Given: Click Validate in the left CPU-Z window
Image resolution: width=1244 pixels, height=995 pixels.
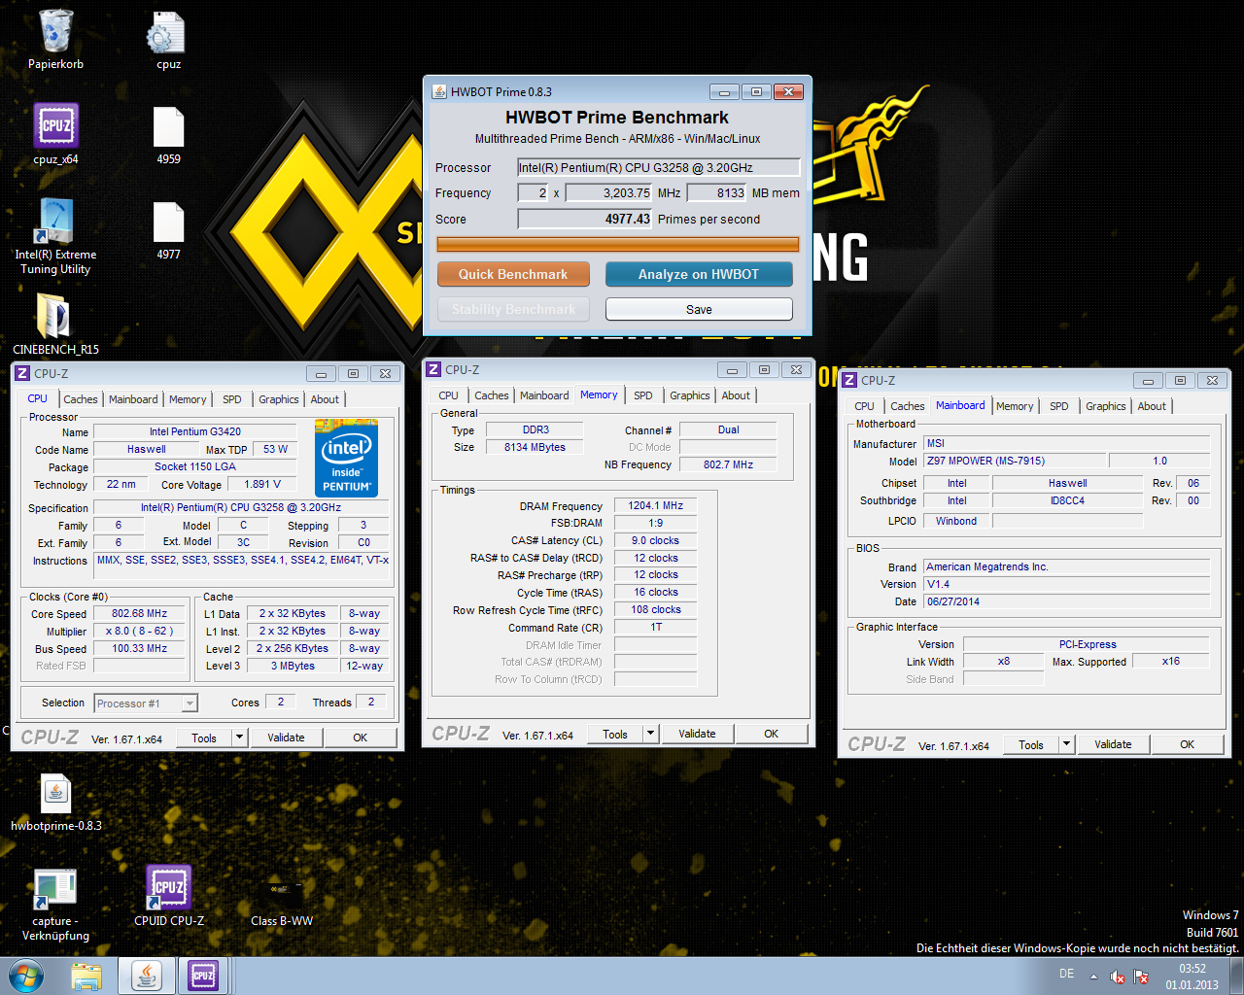Looking at the screenshot, I should click(x=286, y=738).
